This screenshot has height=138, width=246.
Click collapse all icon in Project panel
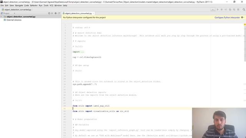(x=52, y=13)
